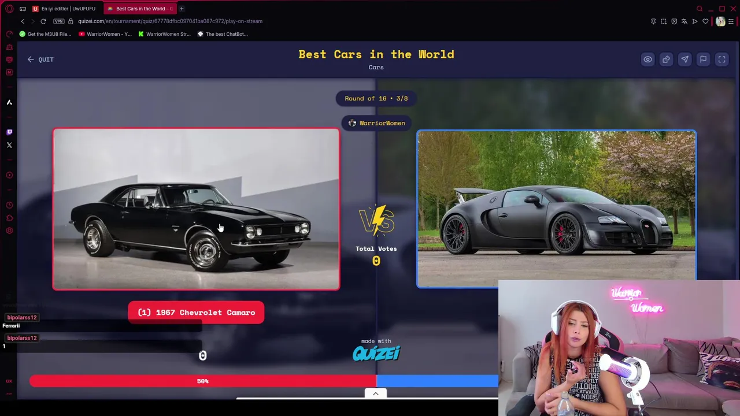Open the sidebar three-dots more menu

click(9, 394)
